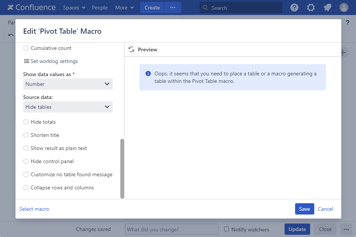This screenshot has height=237, width=356.
Task: Click the ellipsis button beside Create
Action: point(173,7)
